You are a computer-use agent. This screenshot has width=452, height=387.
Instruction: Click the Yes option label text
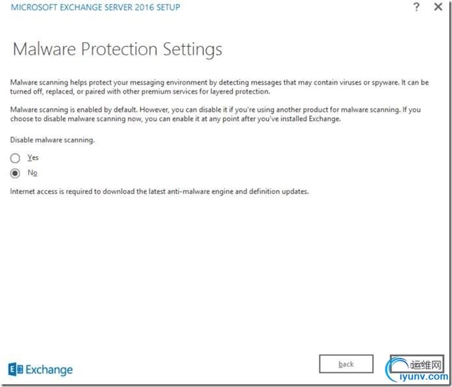(33, 157)
